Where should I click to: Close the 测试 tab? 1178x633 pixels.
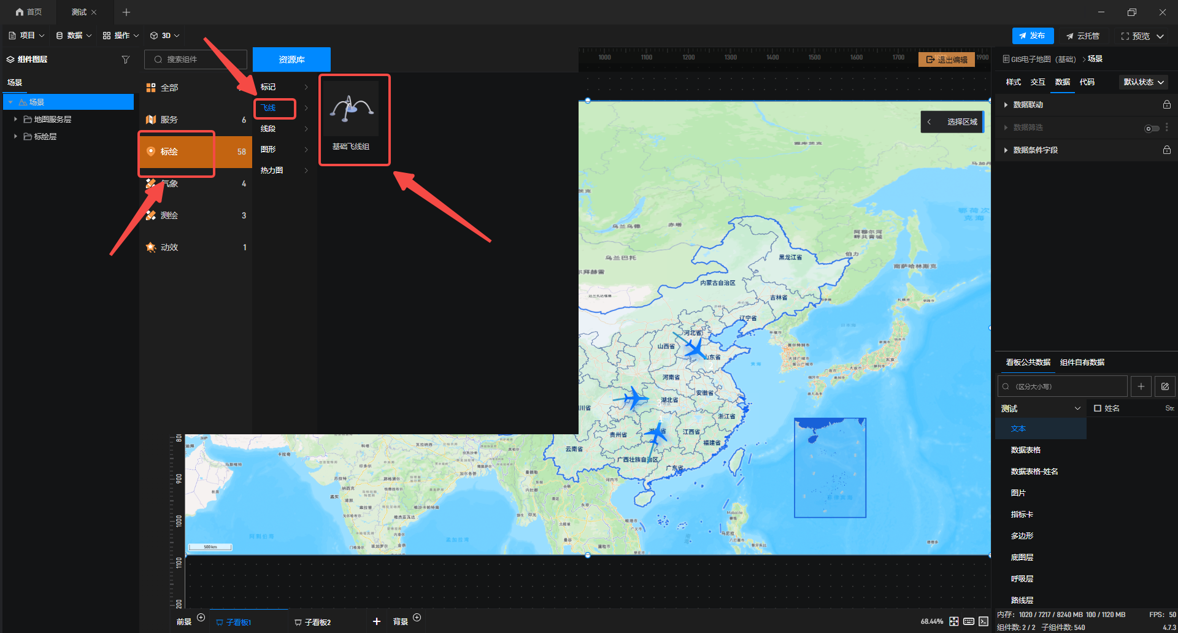coord(94,12)
